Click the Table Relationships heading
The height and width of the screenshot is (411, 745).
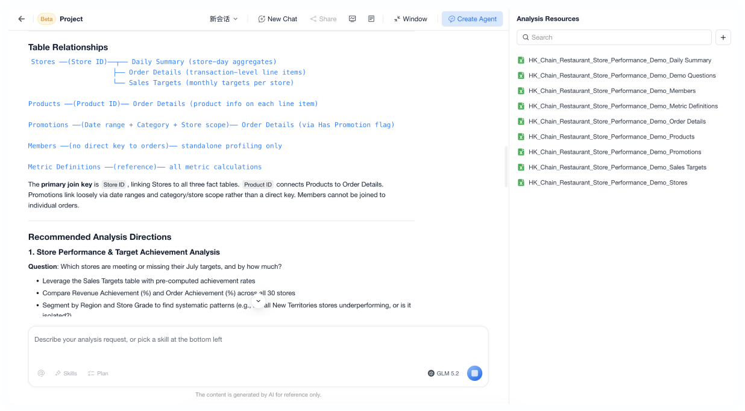[68, 47]
